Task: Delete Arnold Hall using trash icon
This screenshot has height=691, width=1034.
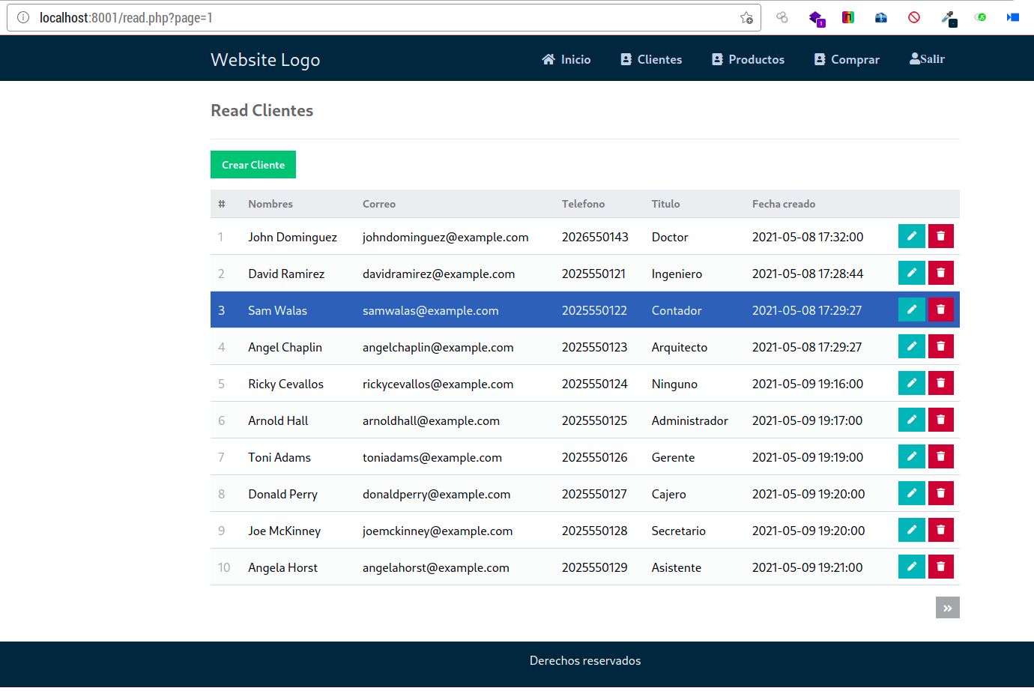Action: point(941,420)
